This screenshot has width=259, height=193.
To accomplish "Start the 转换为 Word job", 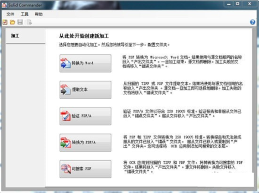I will point(85,63).
